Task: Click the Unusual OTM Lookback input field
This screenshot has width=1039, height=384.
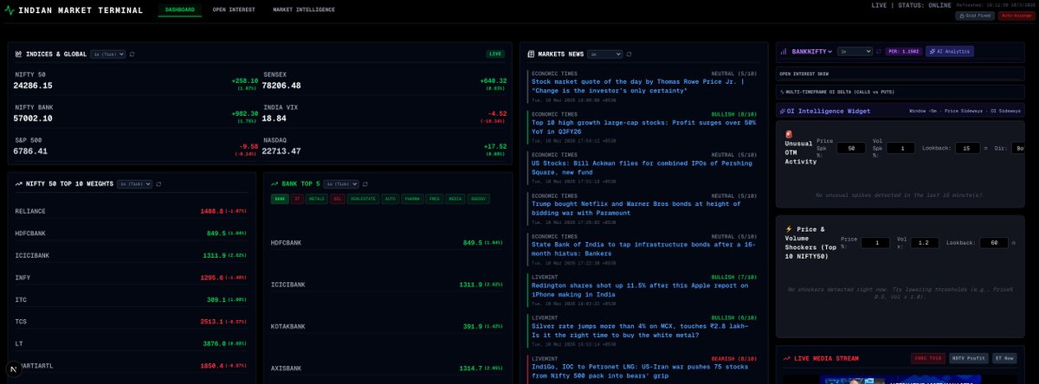Action: (967, 148)
